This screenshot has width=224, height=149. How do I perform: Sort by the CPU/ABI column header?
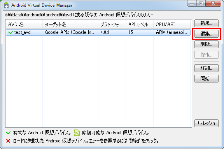point(172,25)
